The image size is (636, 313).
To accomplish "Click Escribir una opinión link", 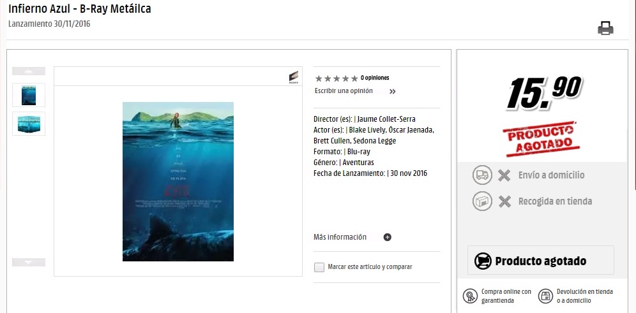I will coord(344,91).
